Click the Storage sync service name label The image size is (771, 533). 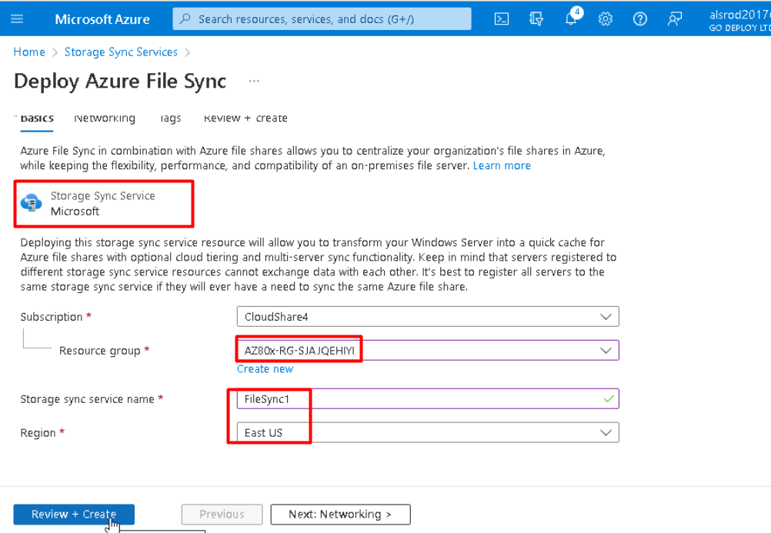click(x=87, y=399)
